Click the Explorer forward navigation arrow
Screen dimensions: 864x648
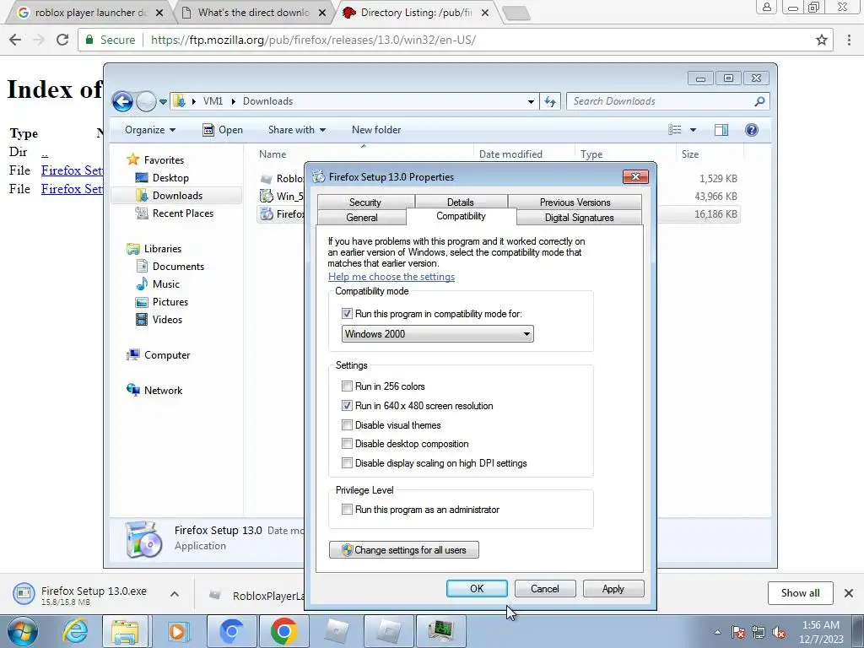click(146, 101)
